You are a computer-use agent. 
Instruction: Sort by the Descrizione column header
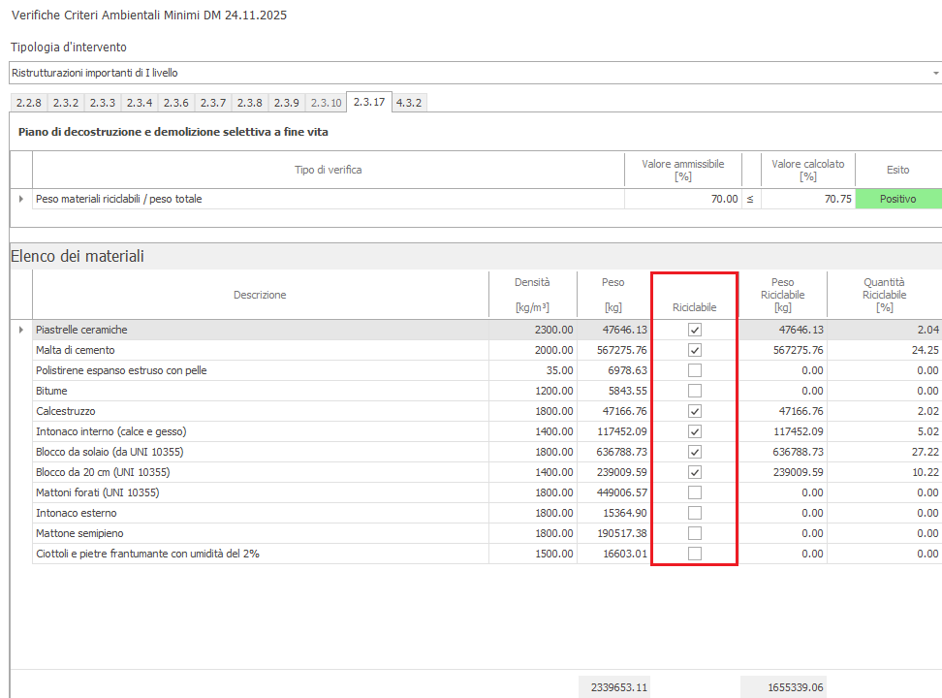point(260,295)
